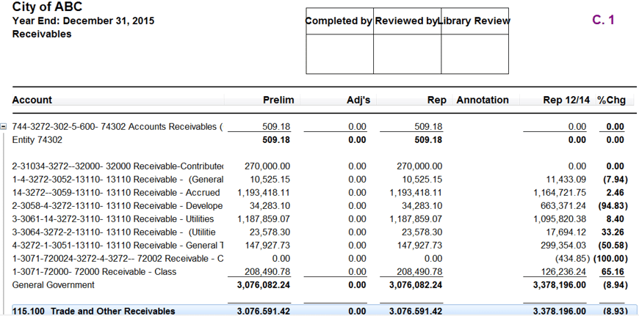Click the Completed by sign-off box
Viewport: 639px width, 316px height.
coord(339,54)
